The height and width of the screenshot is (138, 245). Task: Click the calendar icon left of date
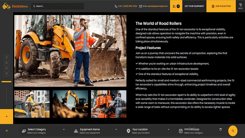[x=181, y=131]
